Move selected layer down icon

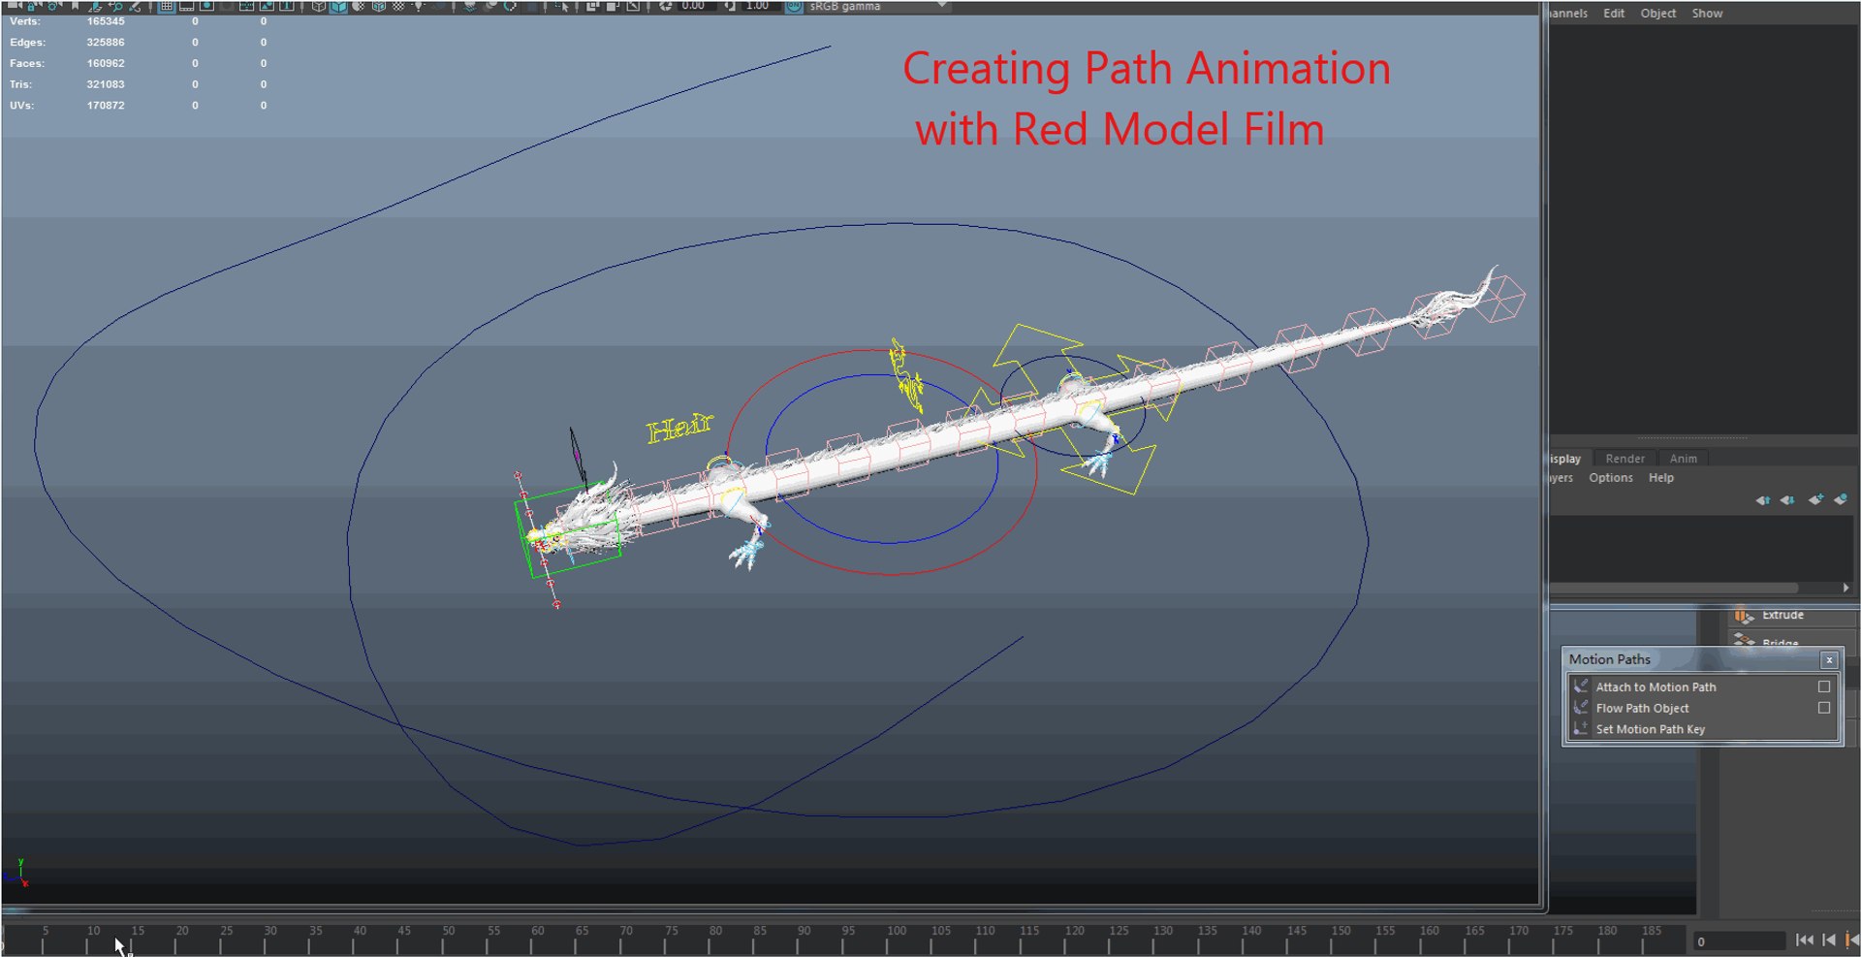point(1787,500)
